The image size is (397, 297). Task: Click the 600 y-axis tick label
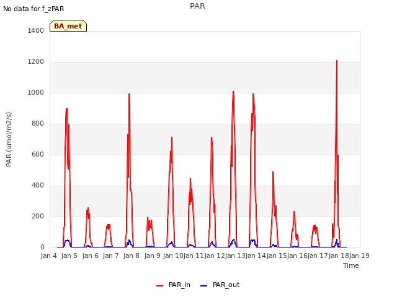tap(38, 154)
